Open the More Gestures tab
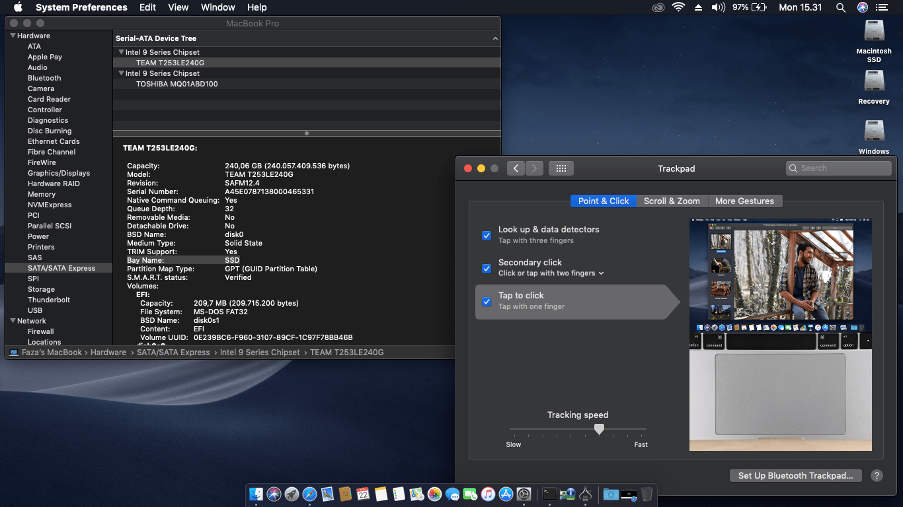The width and height of the screenshot is (903, 507). click(x=744, y=201)
